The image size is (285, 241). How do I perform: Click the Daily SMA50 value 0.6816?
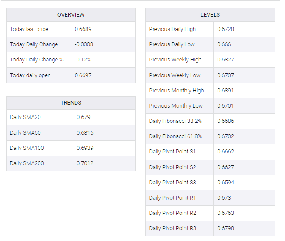[x=85, y=132]
